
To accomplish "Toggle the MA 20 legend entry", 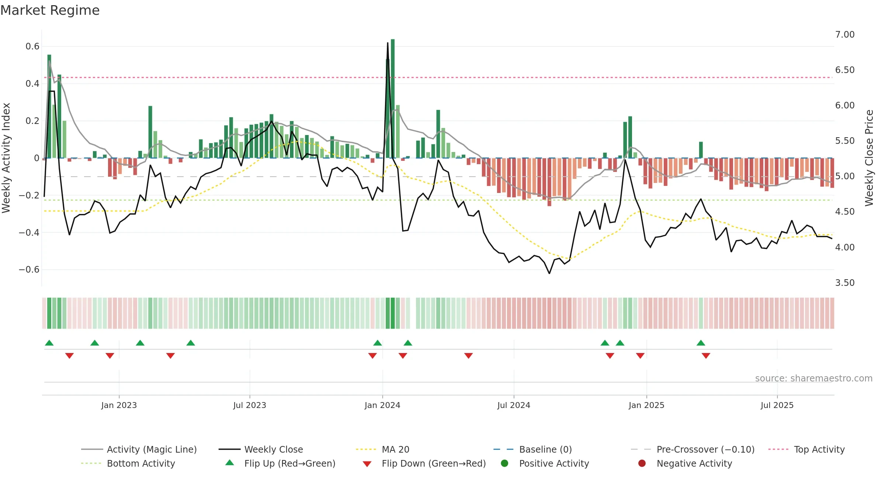I will pyautogui.click(x=383, y=449).
